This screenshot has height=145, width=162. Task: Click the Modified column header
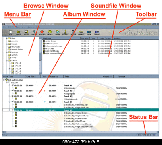[x=128, y=38]
